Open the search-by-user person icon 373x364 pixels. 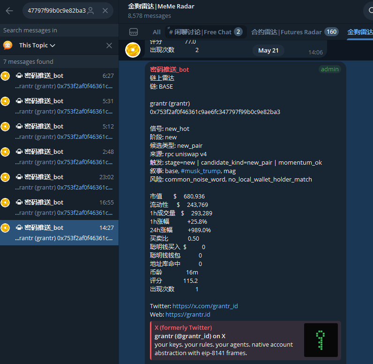90,11
